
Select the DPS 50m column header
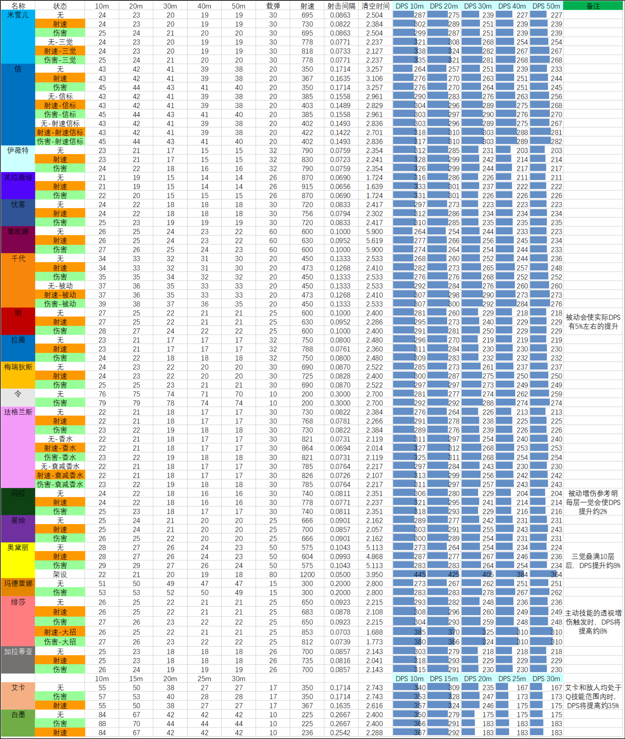point(546,6)
